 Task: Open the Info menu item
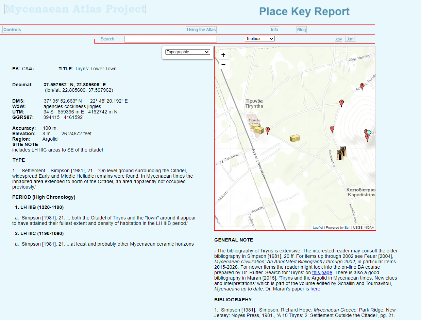click(x=274, y=30)
